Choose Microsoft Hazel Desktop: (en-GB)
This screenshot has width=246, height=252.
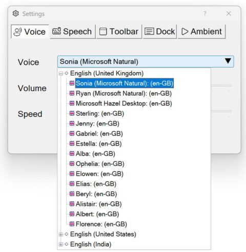[124, 103]
